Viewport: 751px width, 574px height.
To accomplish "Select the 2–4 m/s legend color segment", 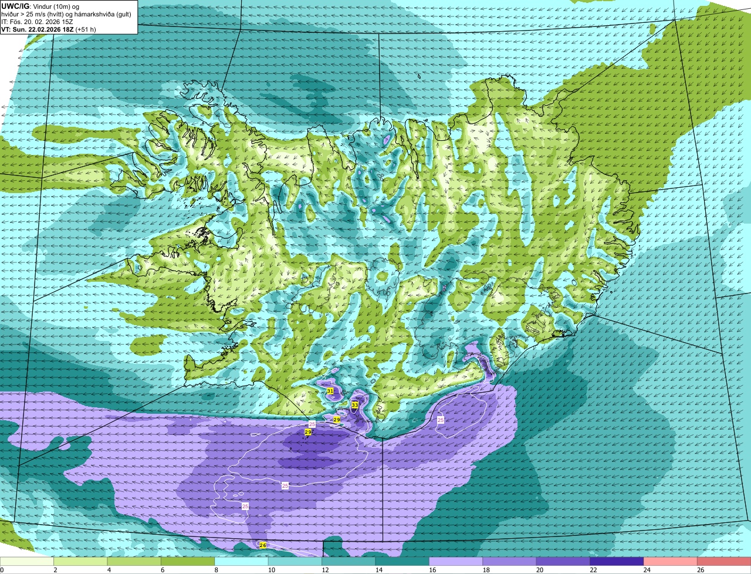I will pyautogui.click(x=80, y=561).
